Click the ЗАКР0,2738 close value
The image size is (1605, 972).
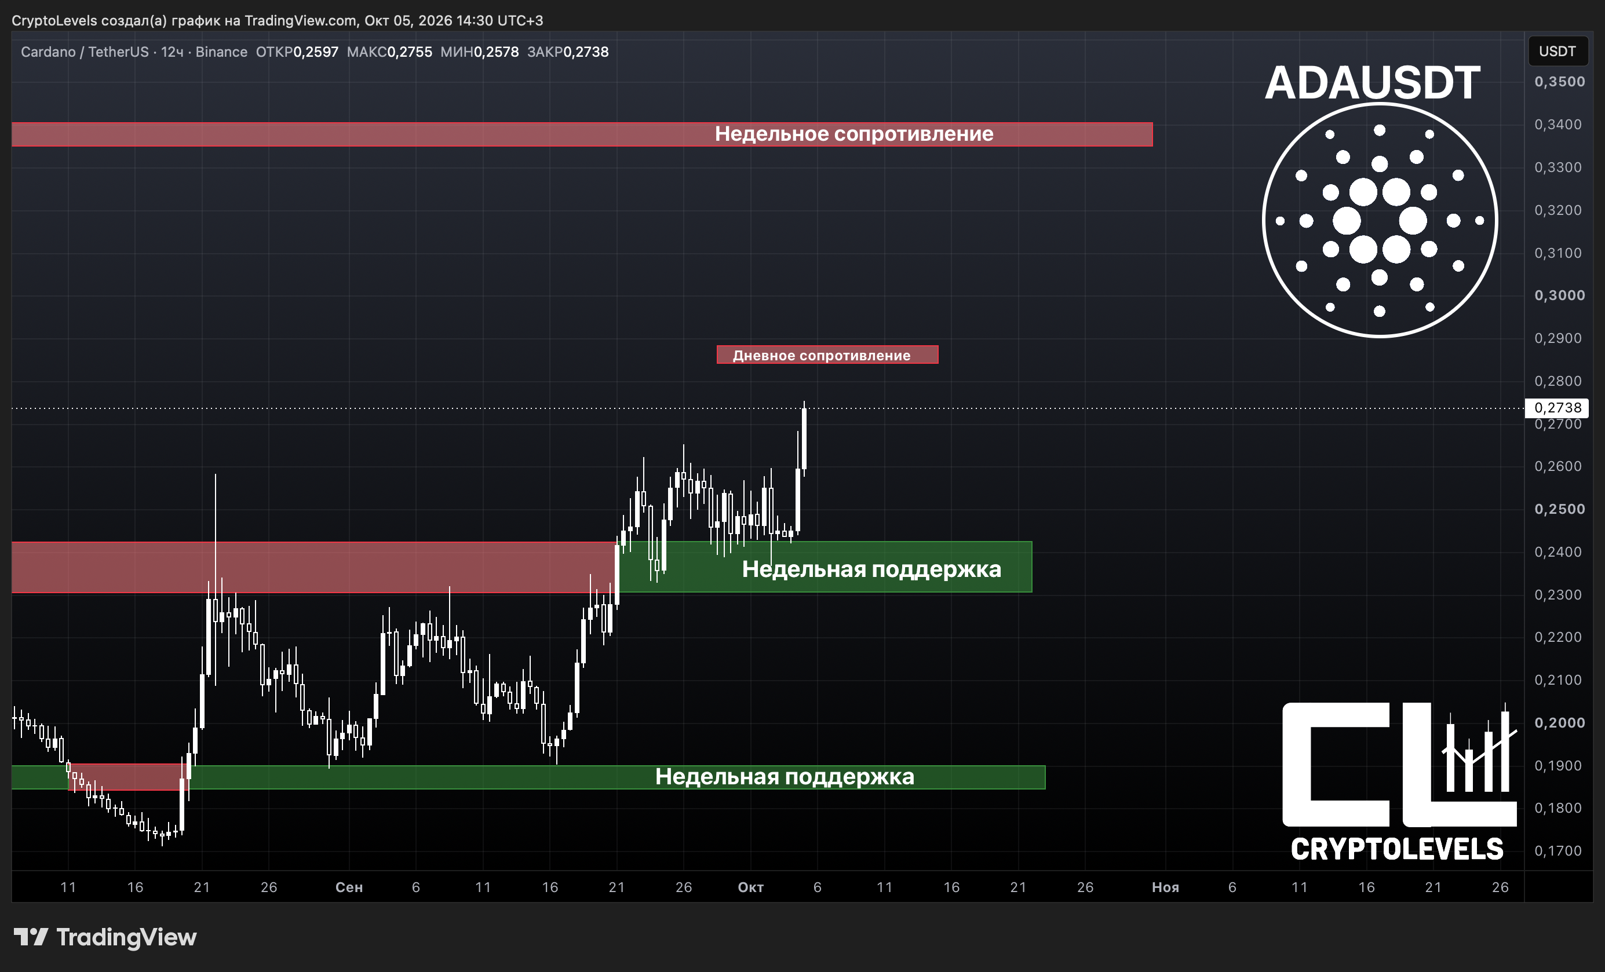click(568, 52)
